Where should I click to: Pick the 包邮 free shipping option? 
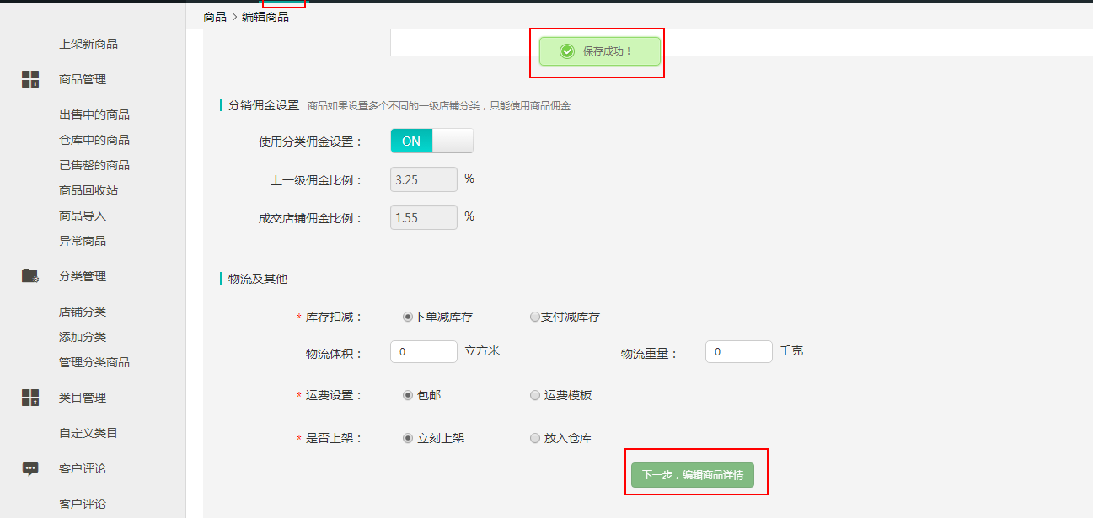pos(408,395)
